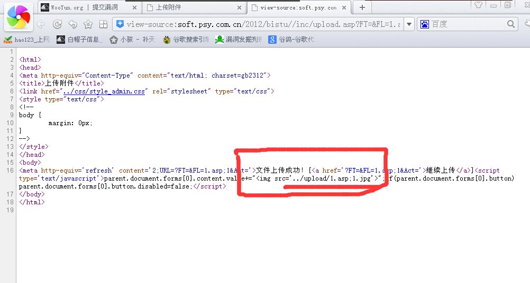Click the blue shield security icon

(x=120, y=24)
